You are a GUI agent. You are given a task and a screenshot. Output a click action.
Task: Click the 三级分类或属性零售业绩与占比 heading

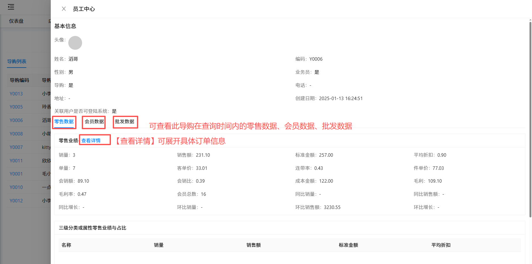click(x=92, y=228)
